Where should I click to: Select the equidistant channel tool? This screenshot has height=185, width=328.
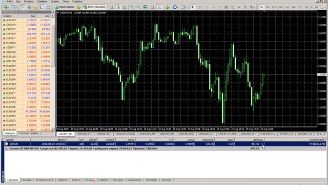(226, 7)
